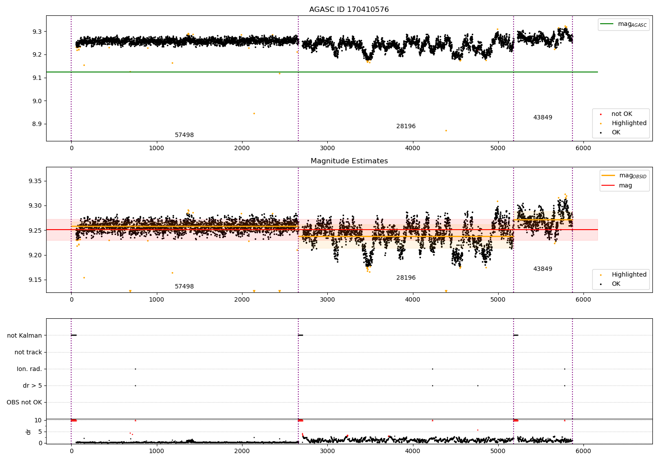Screen dimensions: 659x461
Task: Click the rotated 'dr' y-axis label
Action: pyautogui.click(x=29, y=432)
